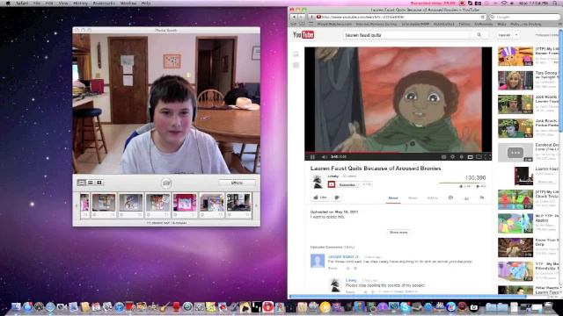Screen dimensions: 563x316
Task: Select Photo Booth single still picture mode
Action: [82, 183]
